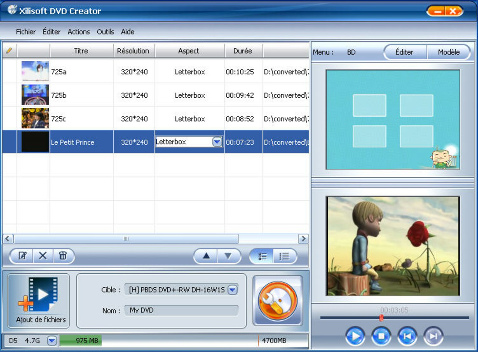This screenshot has height=352, width=478.
Task: Select the 725b video thumbnail
Action: coord(35,95)
